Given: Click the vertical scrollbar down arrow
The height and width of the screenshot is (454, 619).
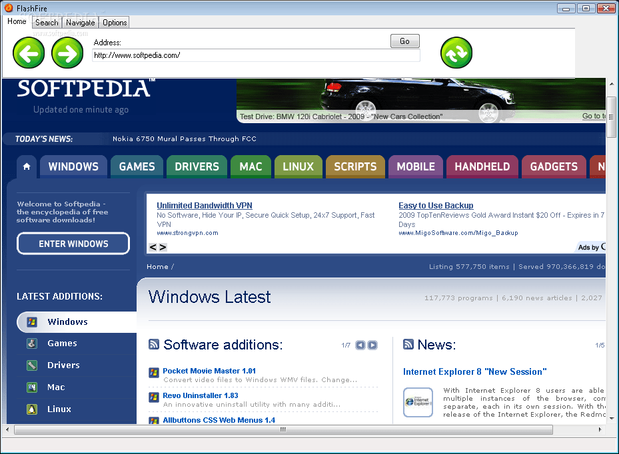Looking at the screenshot, I should tap(612, 419).
